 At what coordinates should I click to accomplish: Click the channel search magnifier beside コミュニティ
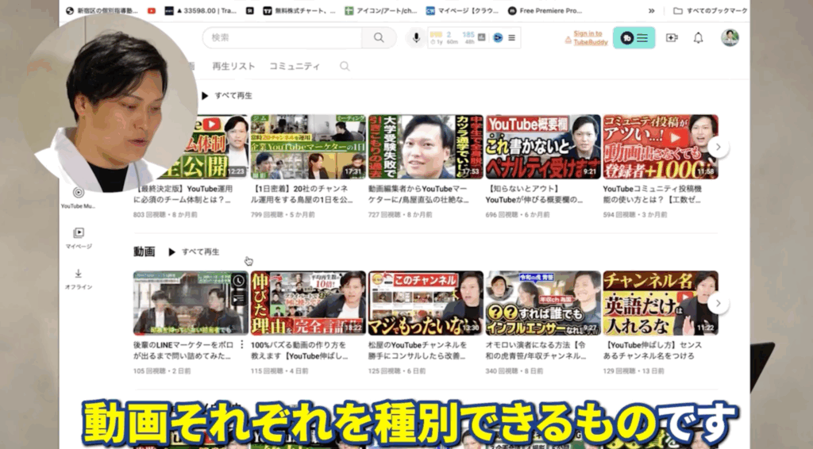[345, 67]
